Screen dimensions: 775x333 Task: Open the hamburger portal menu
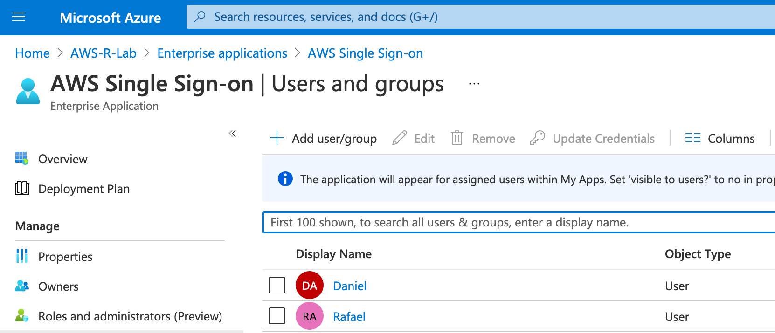tap(19, 17)
